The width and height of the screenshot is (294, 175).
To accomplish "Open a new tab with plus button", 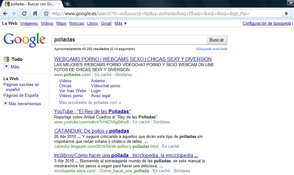I will pyautogui.click(x=68, y=4).
